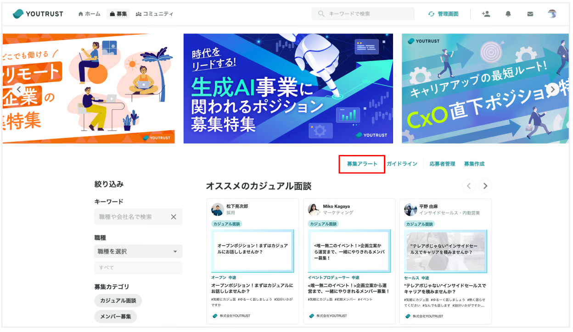Open the messages envelope icon

530,14
